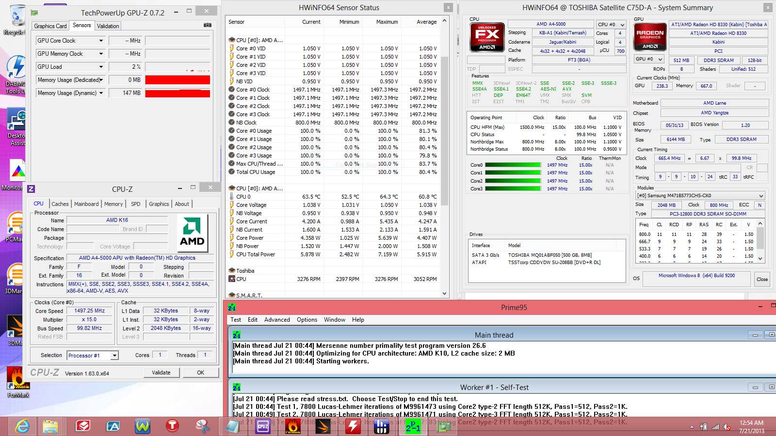Click the Prime95 taskbar icon
This screenshot has width=776, height=436.
point(413,426)
